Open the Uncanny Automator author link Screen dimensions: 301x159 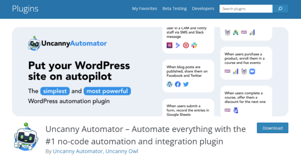coord(78,151)
